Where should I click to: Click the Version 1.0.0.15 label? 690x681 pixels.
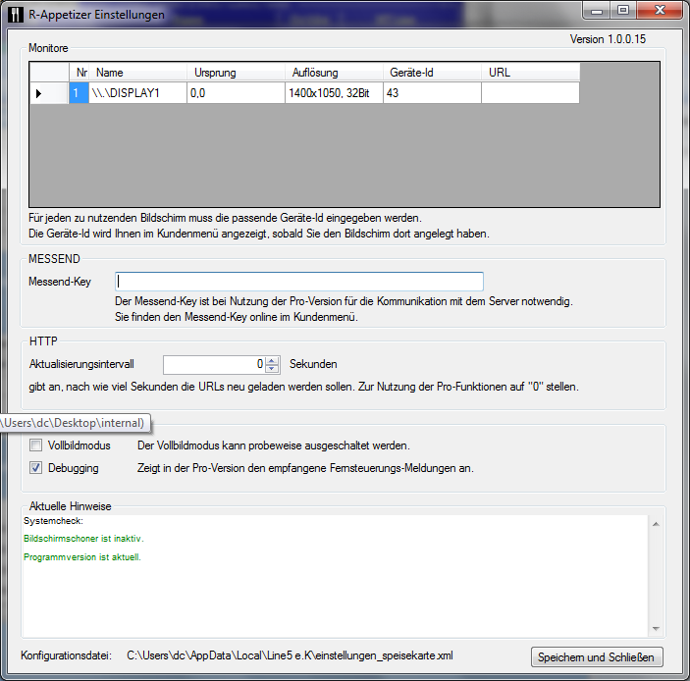point(608,39)
